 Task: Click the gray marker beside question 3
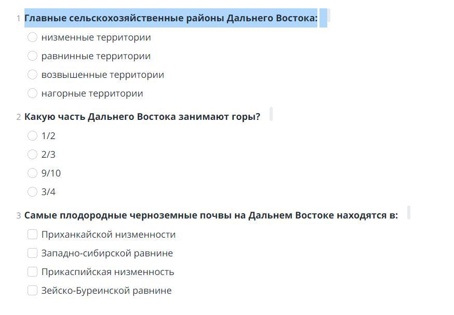[x=409, y=213]
